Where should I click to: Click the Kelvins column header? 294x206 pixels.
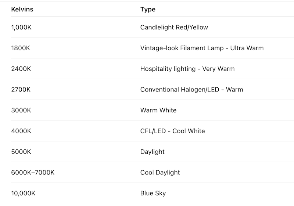pos(22,9)
